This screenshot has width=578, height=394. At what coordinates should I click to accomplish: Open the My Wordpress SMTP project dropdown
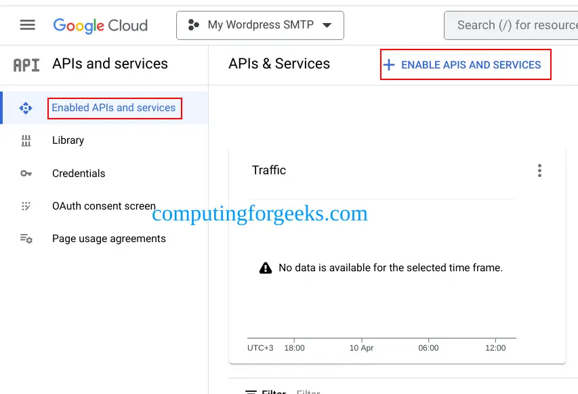click(260, 26)
